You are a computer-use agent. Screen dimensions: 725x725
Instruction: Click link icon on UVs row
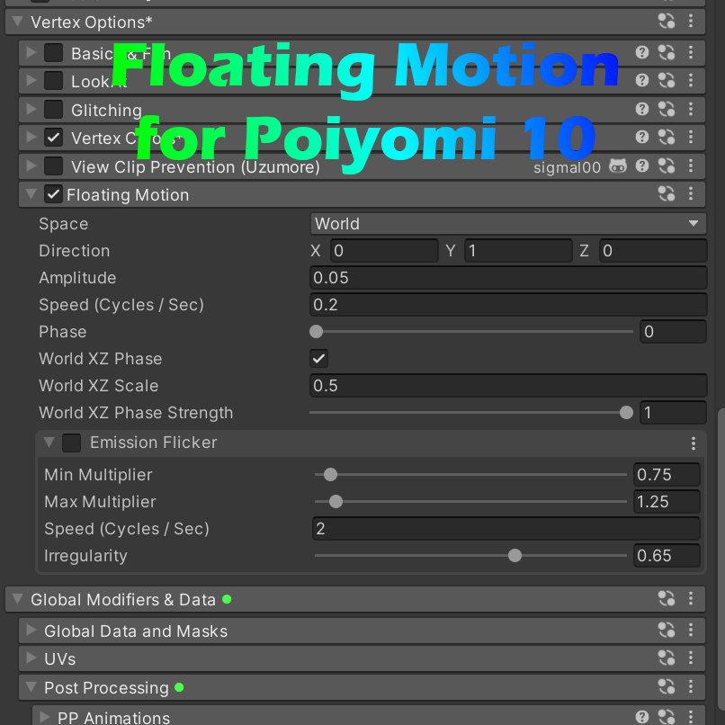pyautogui.click(x=667, y=658)
